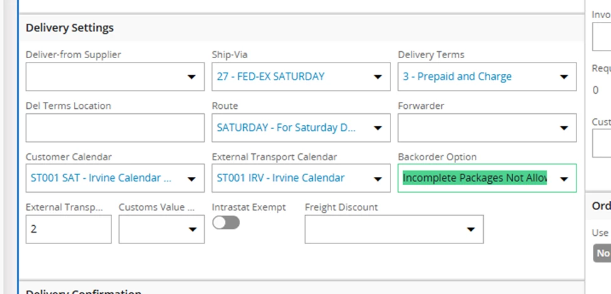This screenshot has width=611, height=294.
Task: Toggle the Intrastat Exempt switch
Action: pos(226,223)
